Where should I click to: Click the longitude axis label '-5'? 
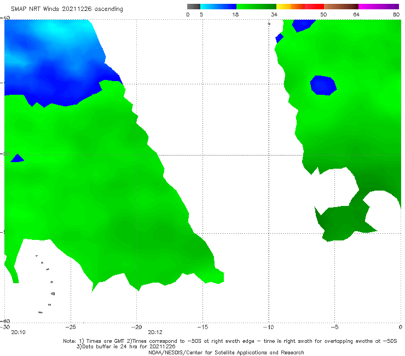click(334, 327)
